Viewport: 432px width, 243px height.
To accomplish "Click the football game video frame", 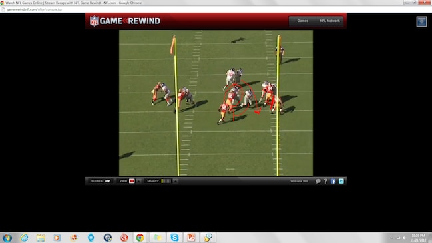I will click(x=216, y=103).
